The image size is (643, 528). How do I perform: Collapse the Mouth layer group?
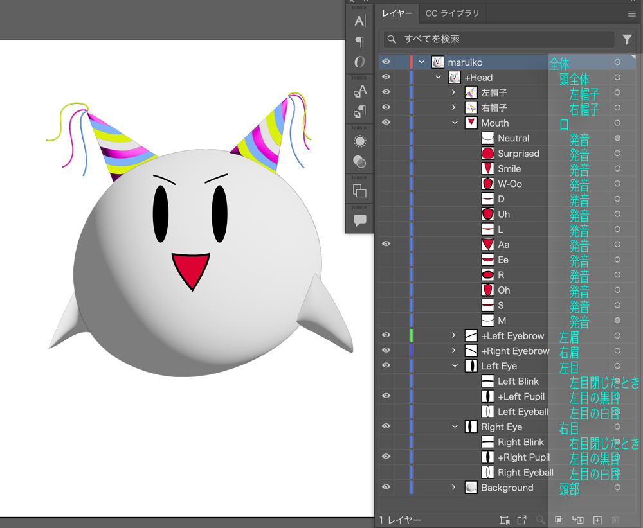click(455, 123)
